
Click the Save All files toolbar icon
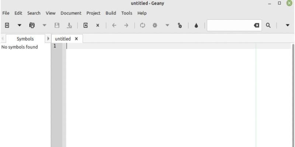(x=69, y=25)
